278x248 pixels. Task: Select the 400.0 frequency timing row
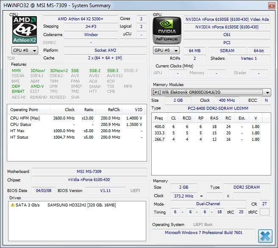(211, 127)
